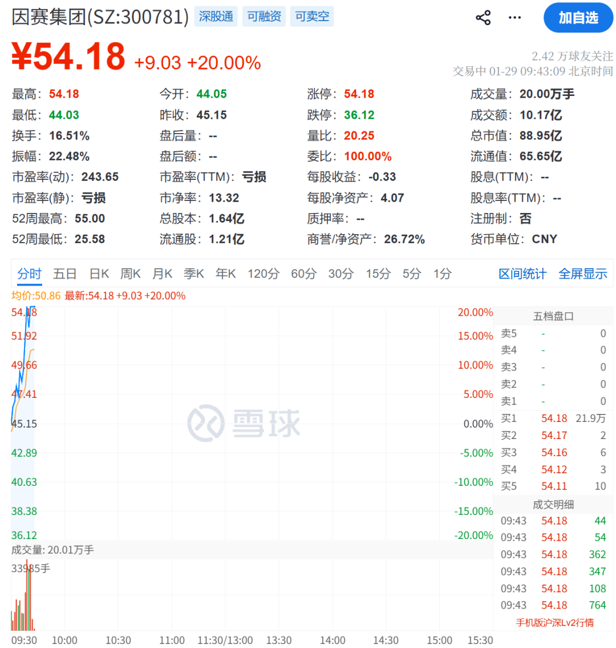Screen dimensions: 616x648
Task: Open the more options ellipsis menu
Action: 514,17
